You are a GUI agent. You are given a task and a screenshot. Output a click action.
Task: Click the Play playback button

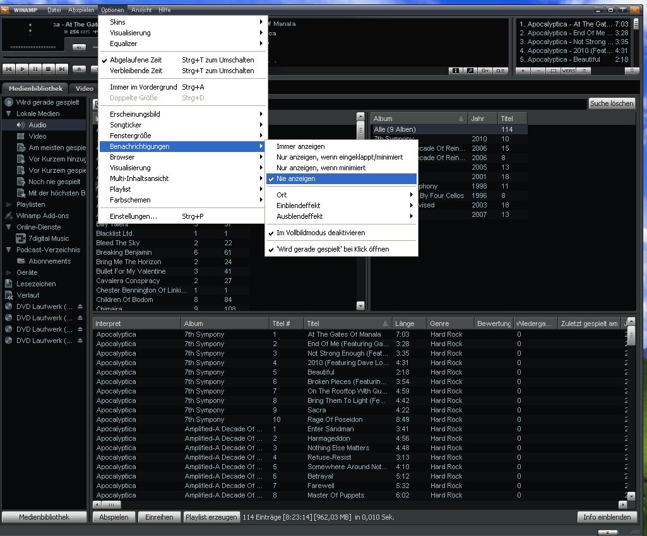[22, 69]
